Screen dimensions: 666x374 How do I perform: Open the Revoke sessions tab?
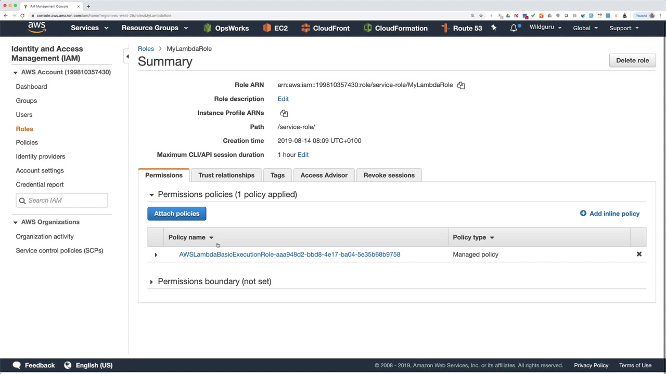(389, 176)
